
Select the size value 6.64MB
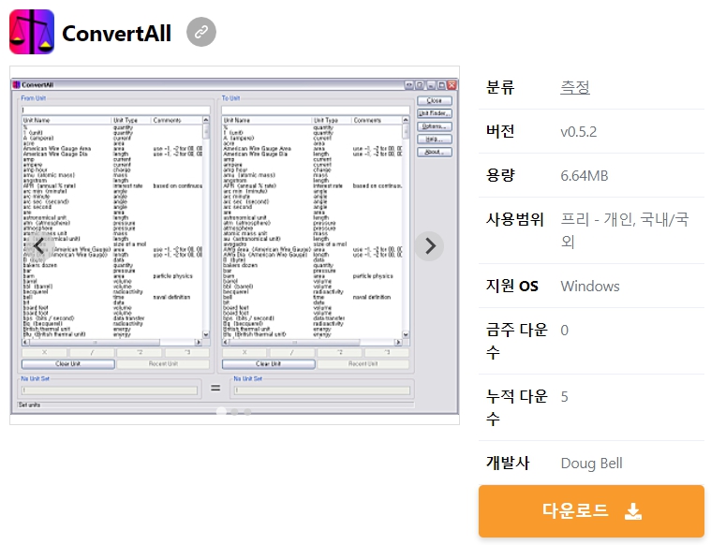[x=584, y=175]
